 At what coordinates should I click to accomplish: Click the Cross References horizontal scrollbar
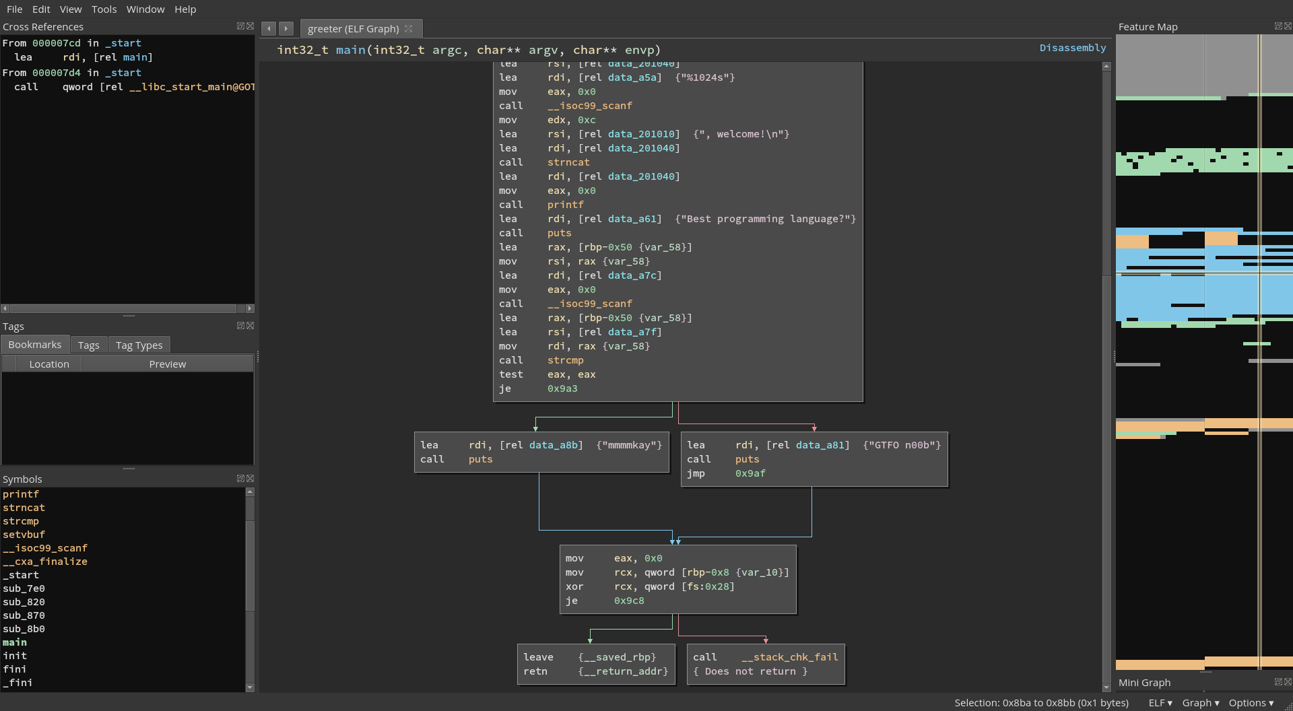[x=121, y=308]
